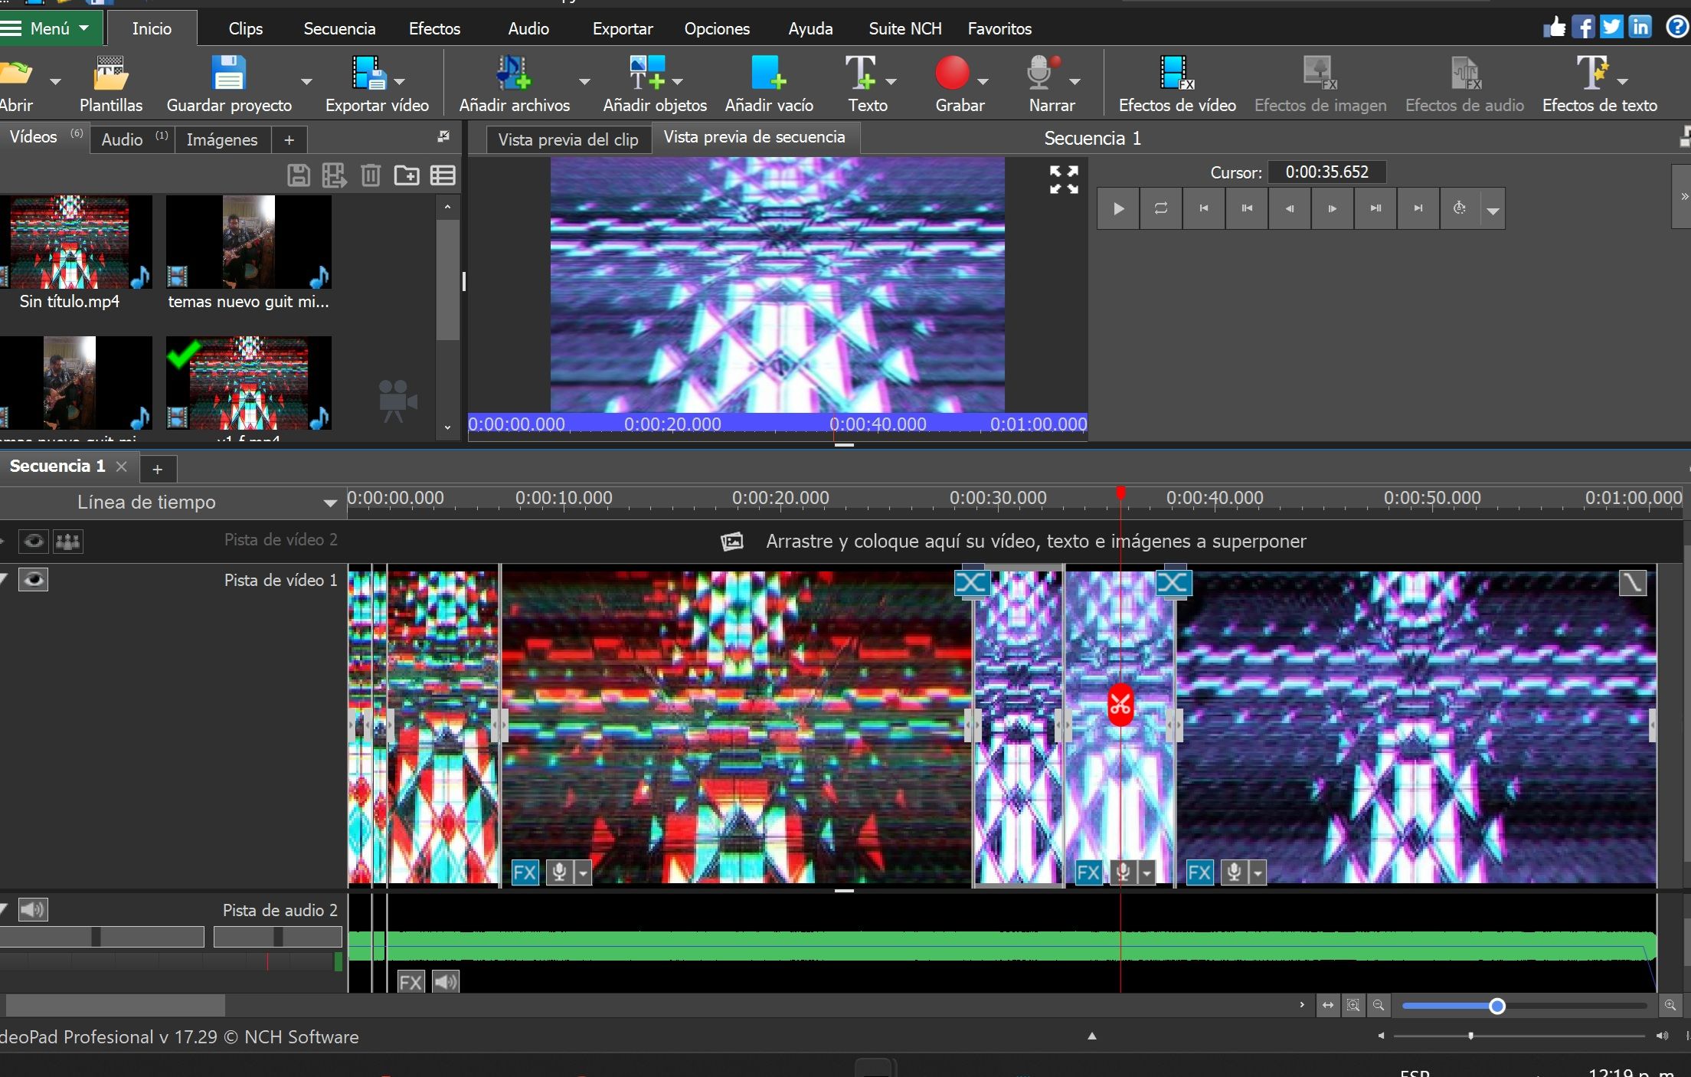The width and height of the screenshot is (1691, 1077).
Task: Click the Efectos de vídeo toolbar icon
Action: [x=1176, y=74]
